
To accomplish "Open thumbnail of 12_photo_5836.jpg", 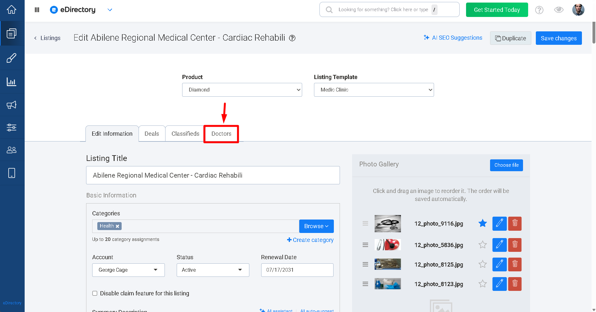I will pos(388,245).
